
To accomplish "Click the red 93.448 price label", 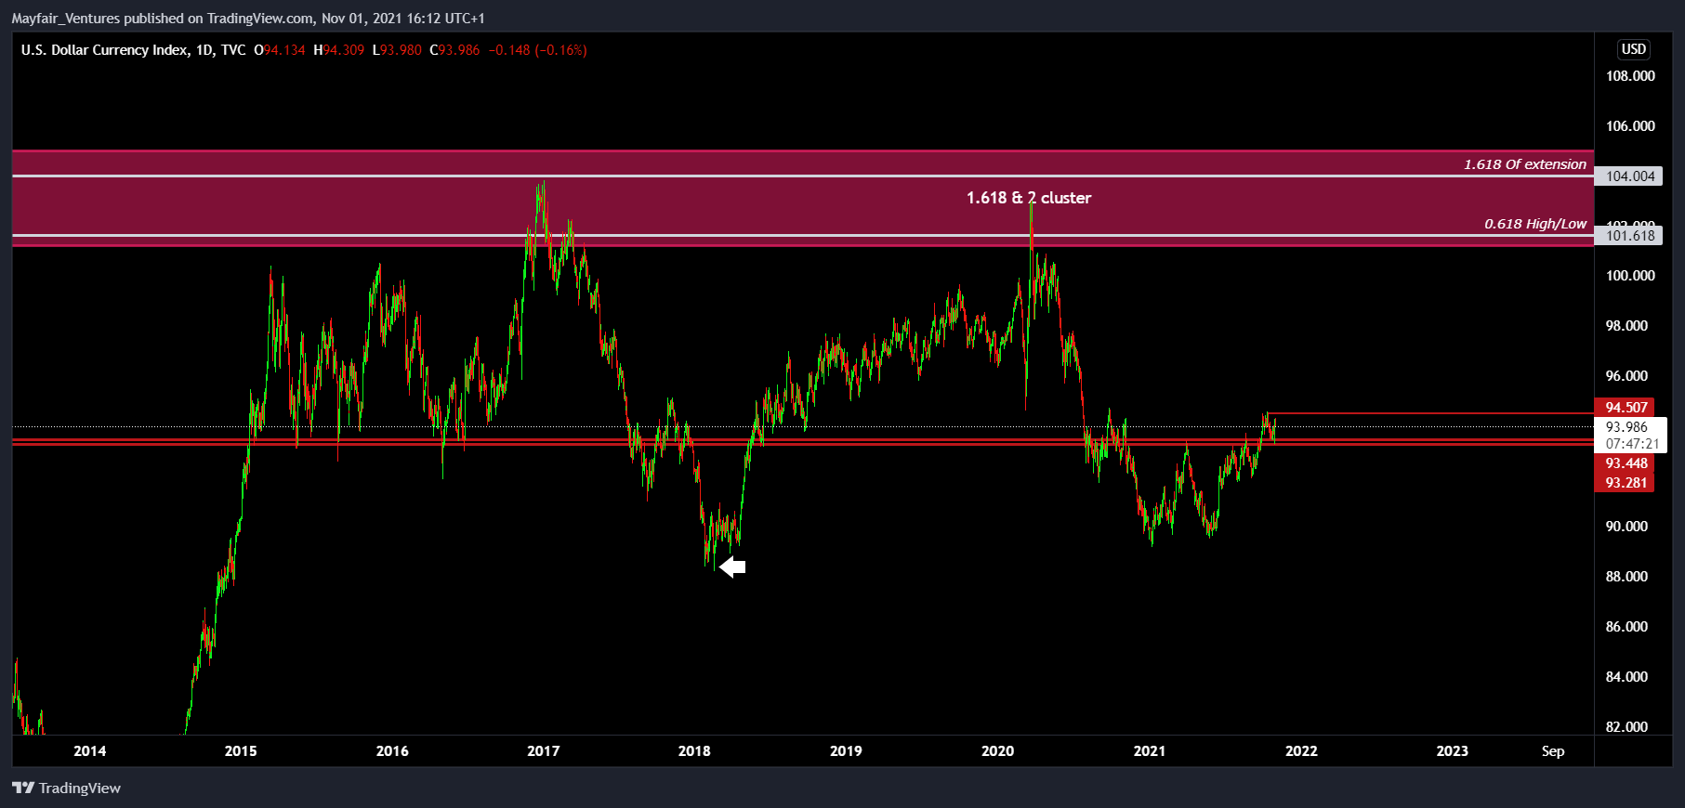I will coord(1626,463).
